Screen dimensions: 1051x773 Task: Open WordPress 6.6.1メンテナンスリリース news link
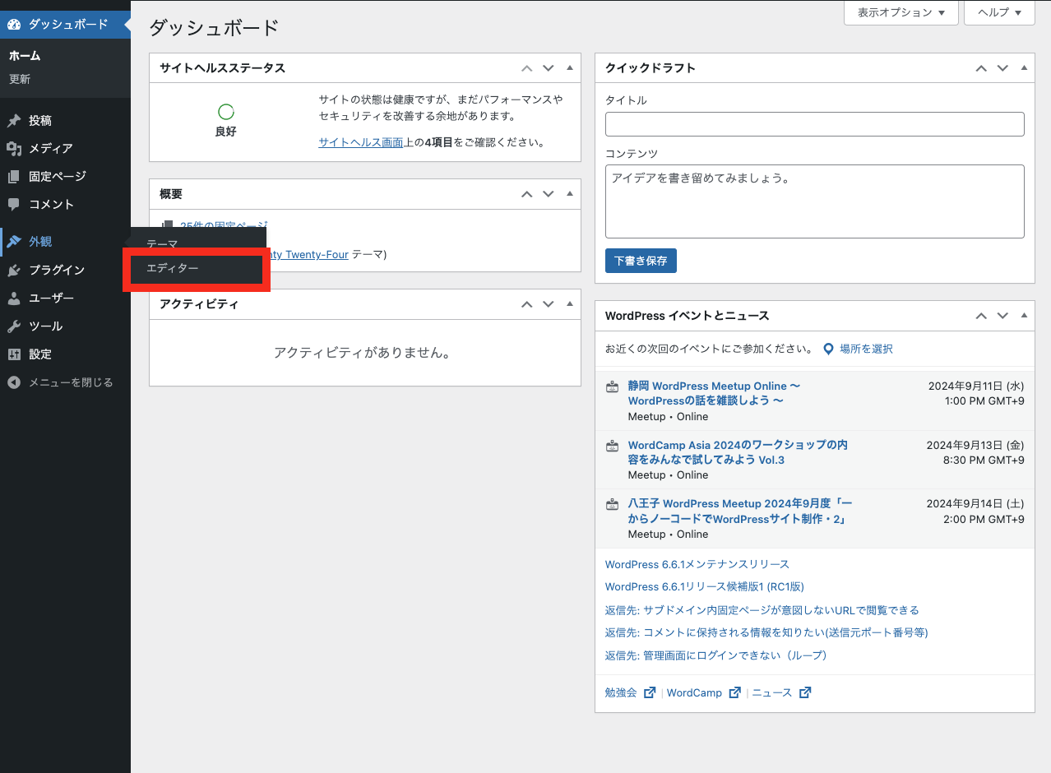tap(697, 564)
